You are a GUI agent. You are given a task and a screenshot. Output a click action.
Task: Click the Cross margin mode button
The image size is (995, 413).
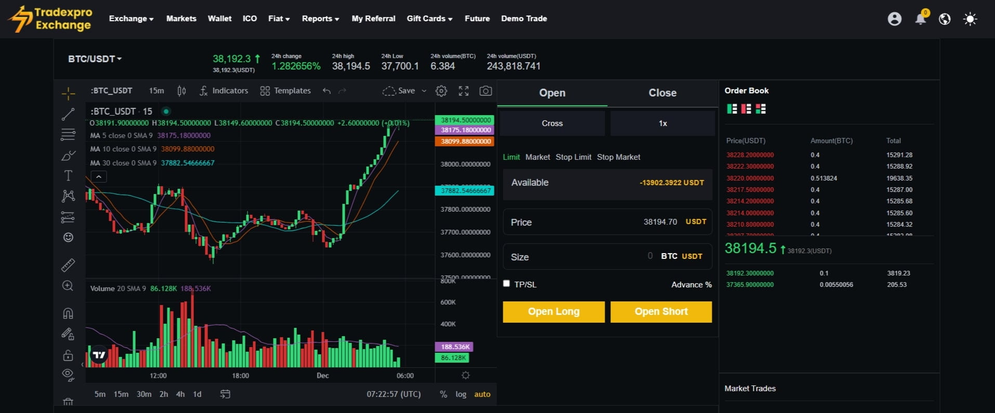(x=552, y=123)
